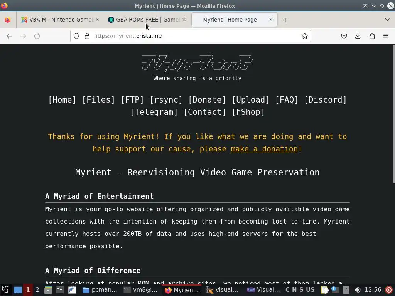Screen dimensions: 395x296
Task: Switch to workspace 2 in taskbar
Action: point(37,290)
